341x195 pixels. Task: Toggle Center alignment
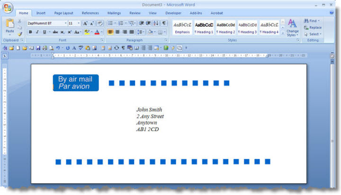click(117, 32)
